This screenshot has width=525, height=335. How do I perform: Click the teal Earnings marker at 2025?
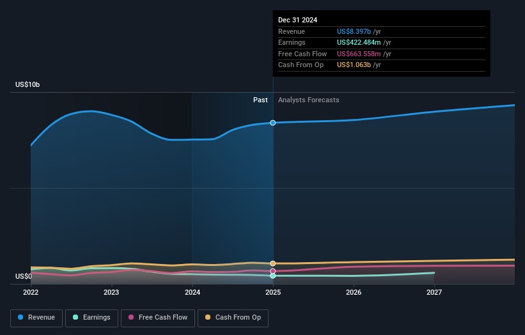point(273,276)
